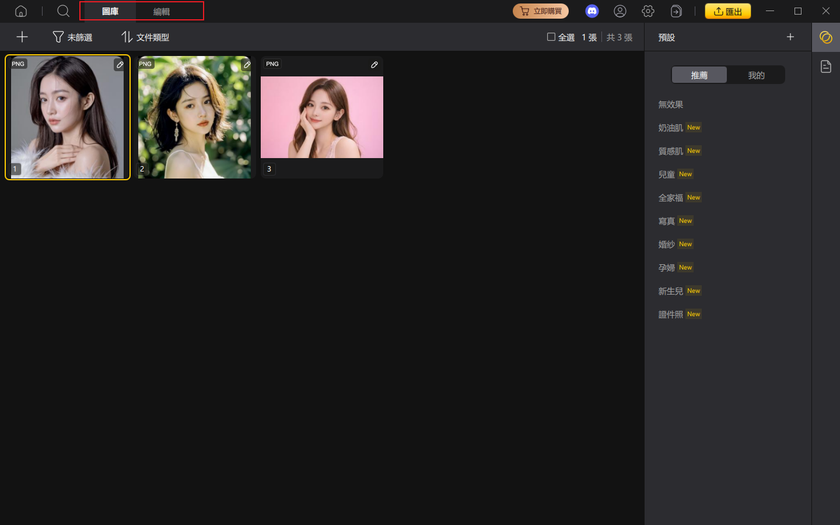
Task: Expand the 奶油肌 preset category
Action: coord(671,128)
